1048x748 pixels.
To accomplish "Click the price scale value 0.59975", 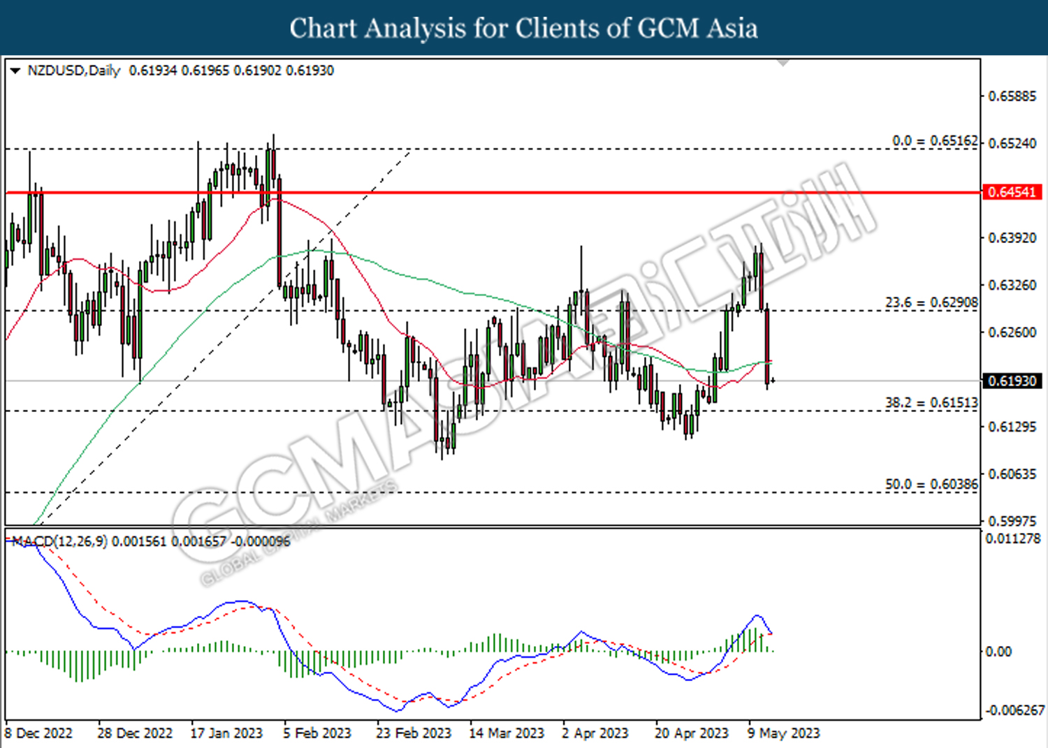I will [x=1012, y=521].
